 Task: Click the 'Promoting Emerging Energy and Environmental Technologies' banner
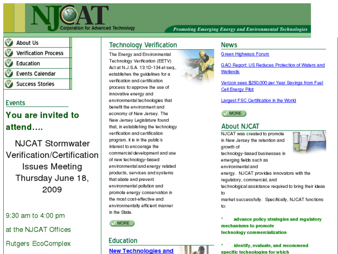[x=240, y=29]
